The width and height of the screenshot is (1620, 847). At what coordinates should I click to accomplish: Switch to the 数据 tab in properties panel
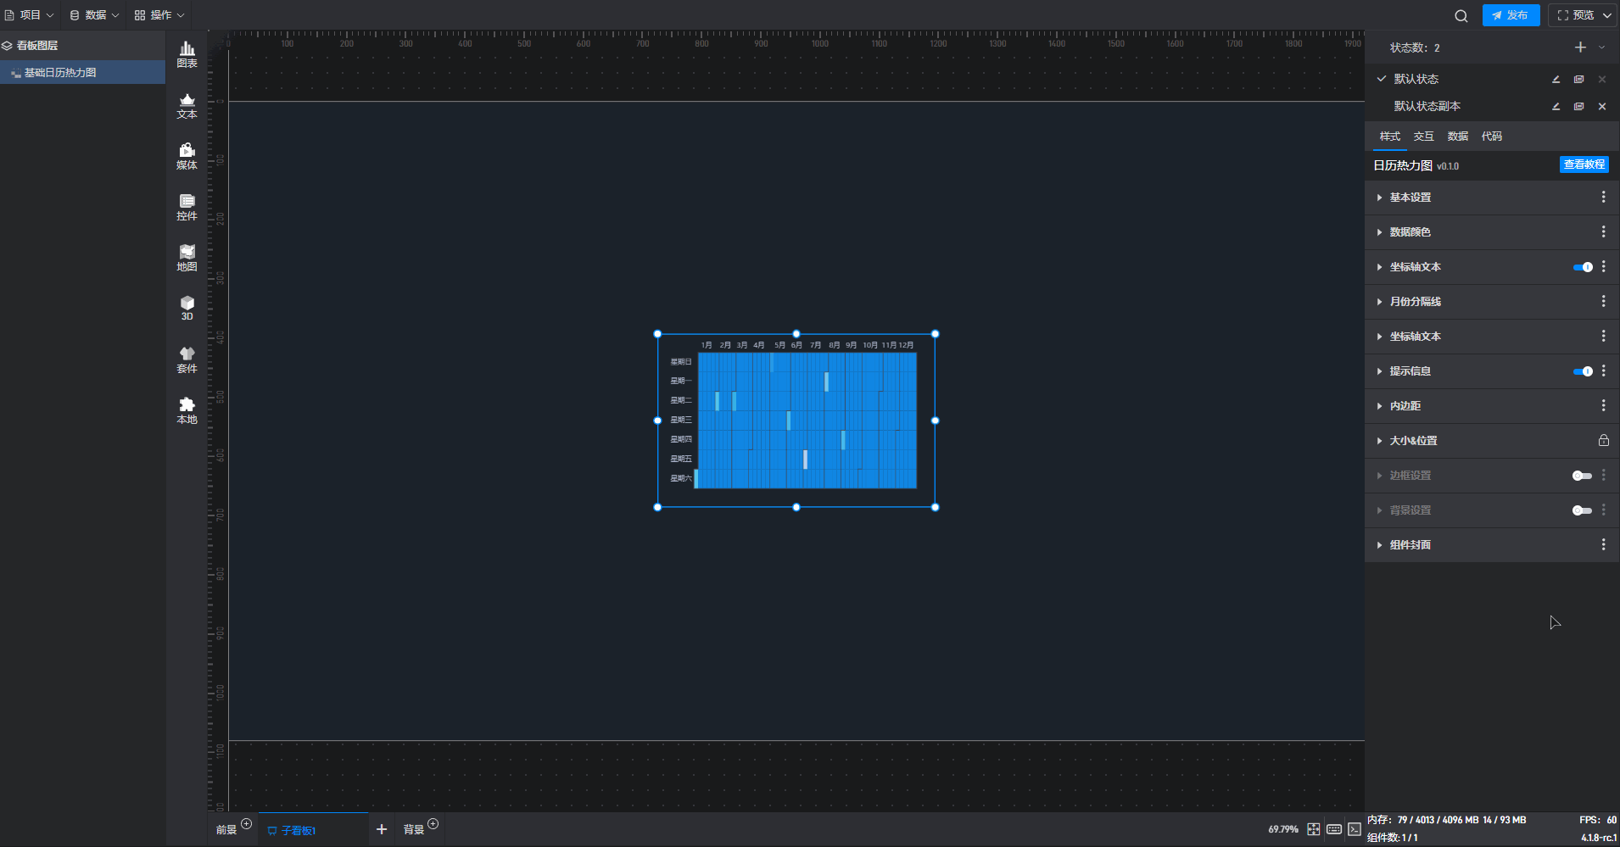1458,137
